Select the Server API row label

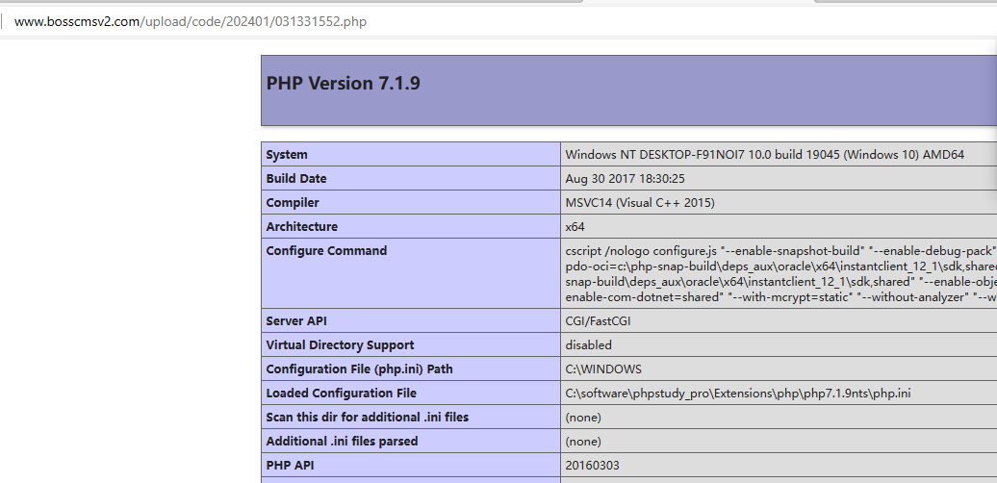click(x=299, y=321)
